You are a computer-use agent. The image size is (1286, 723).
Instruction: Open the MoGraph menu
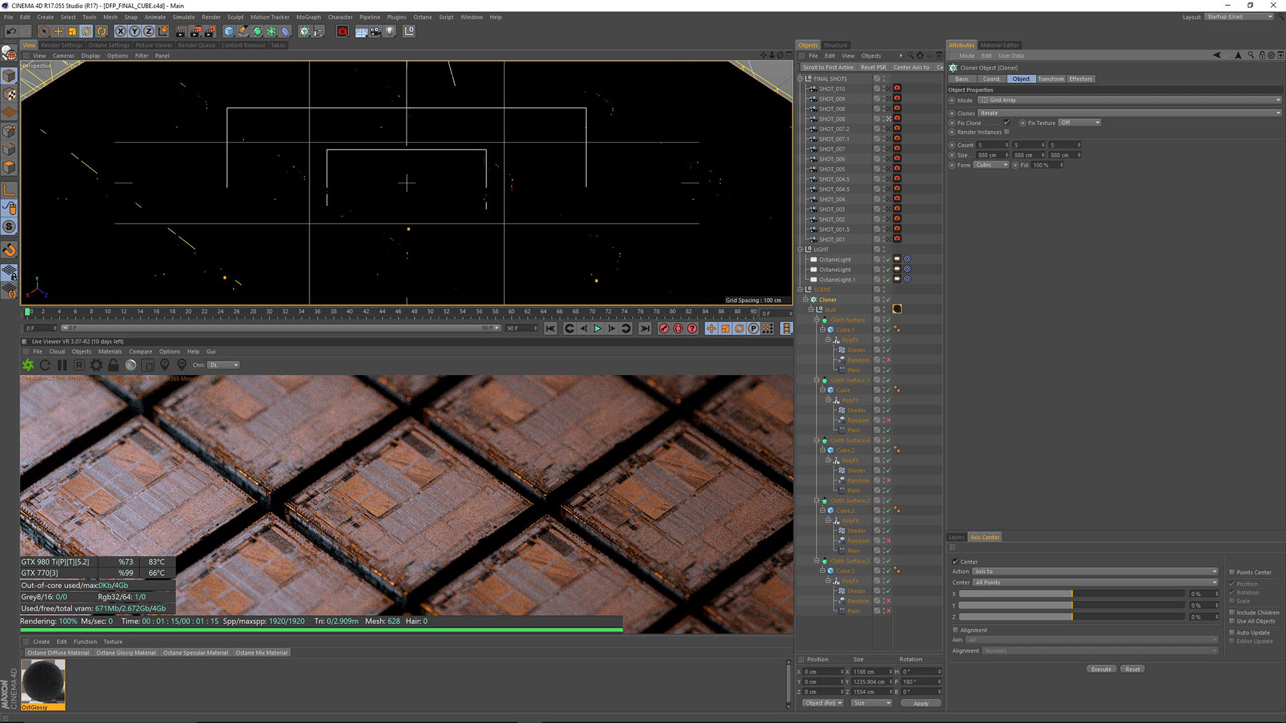click(308, 17)
